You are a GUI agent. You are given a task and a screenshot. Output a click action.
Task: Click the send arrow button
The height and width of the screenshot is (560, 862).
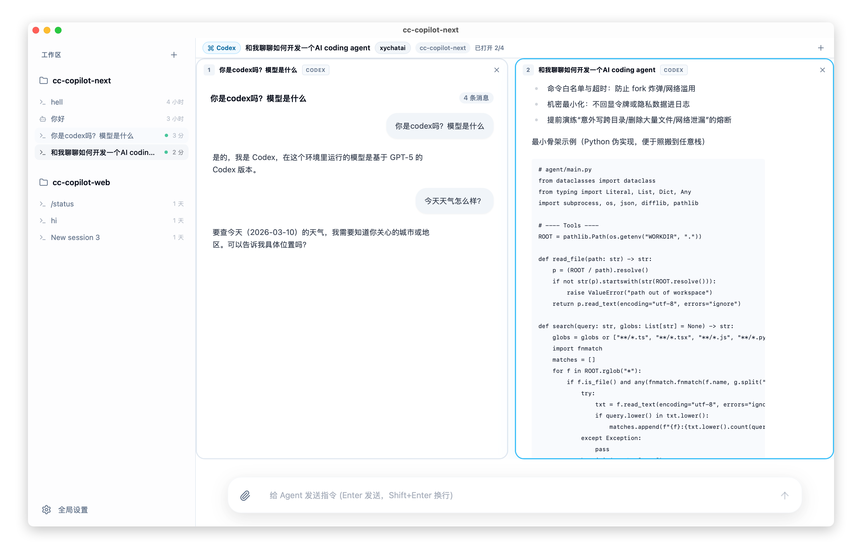[785, 495]
